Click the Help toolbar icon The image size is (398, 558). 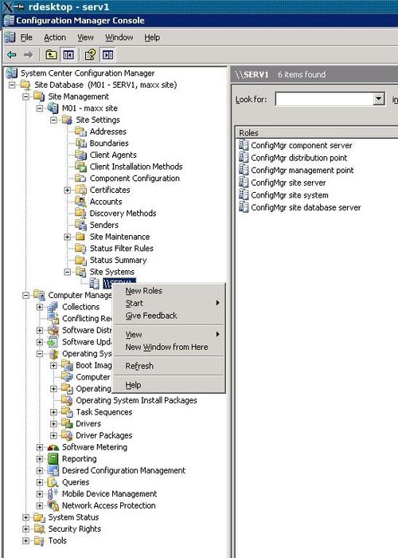(90, 54)
